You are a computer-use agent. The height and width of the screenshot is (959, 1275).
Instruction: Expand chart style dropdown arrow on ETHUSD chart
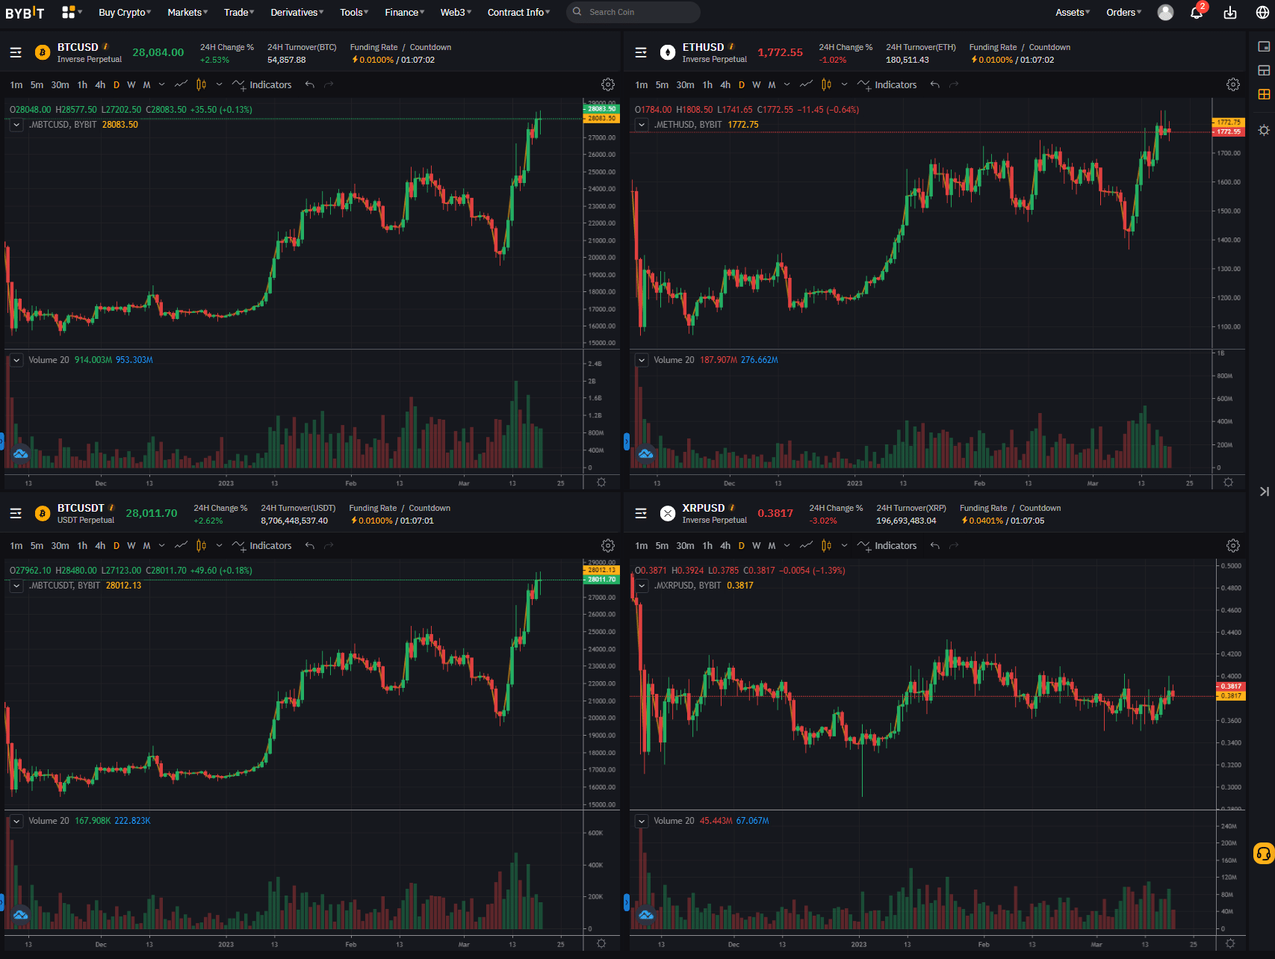tap(844, 84)
